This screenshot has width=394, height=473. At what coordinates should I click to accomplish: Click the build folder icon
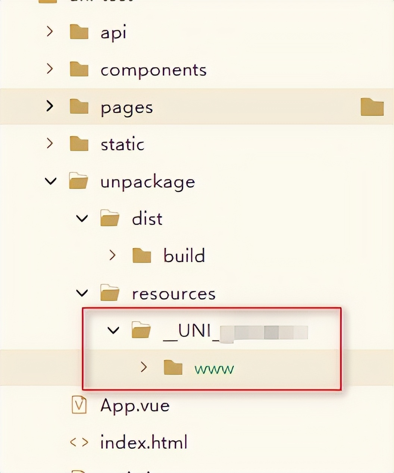point(142,256)
